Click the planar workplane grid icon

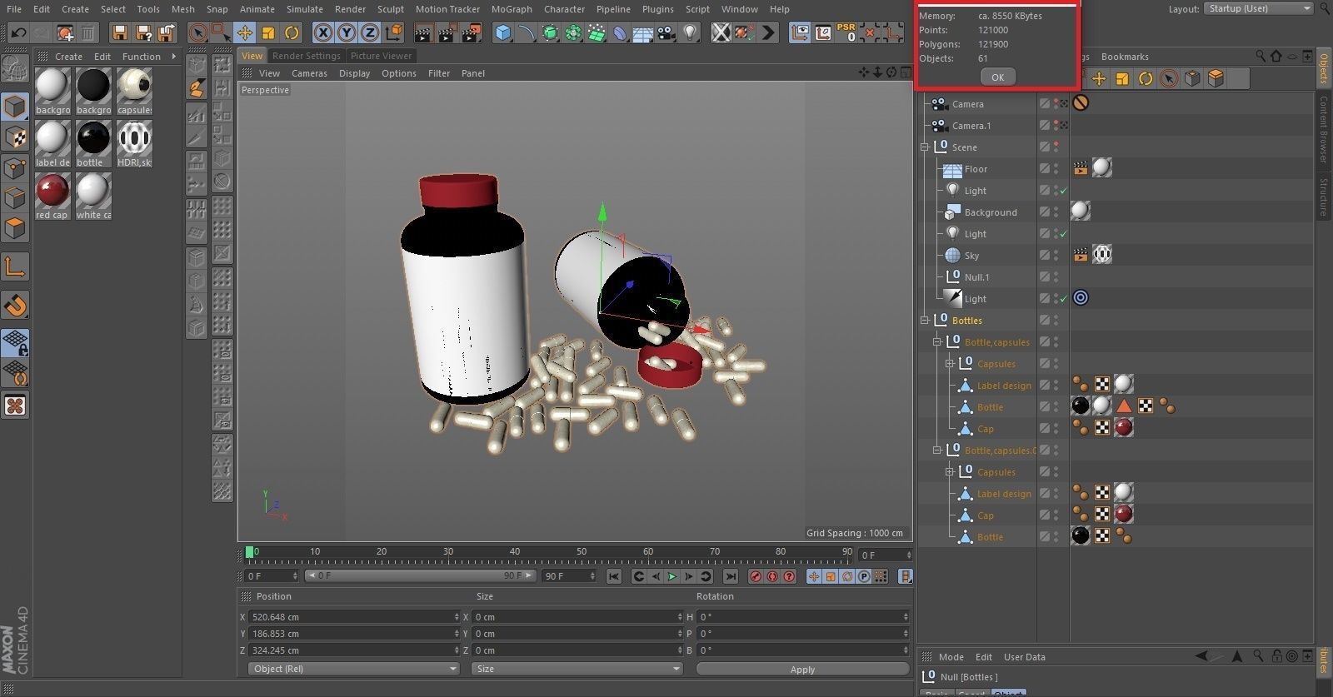click(x=15, y=342)
